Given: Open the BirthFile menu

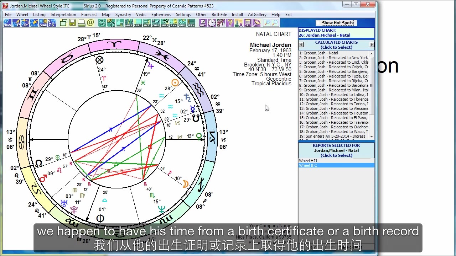Looking at the screenshot, I should (x=219, y=15).
